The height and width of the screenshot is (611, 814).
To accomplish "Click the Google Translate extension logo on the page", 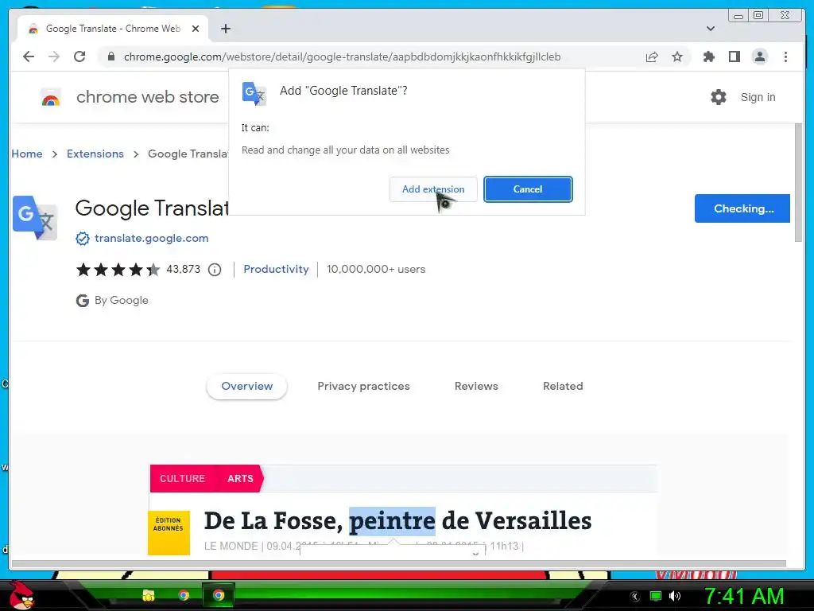I will (x=35, y=218).
